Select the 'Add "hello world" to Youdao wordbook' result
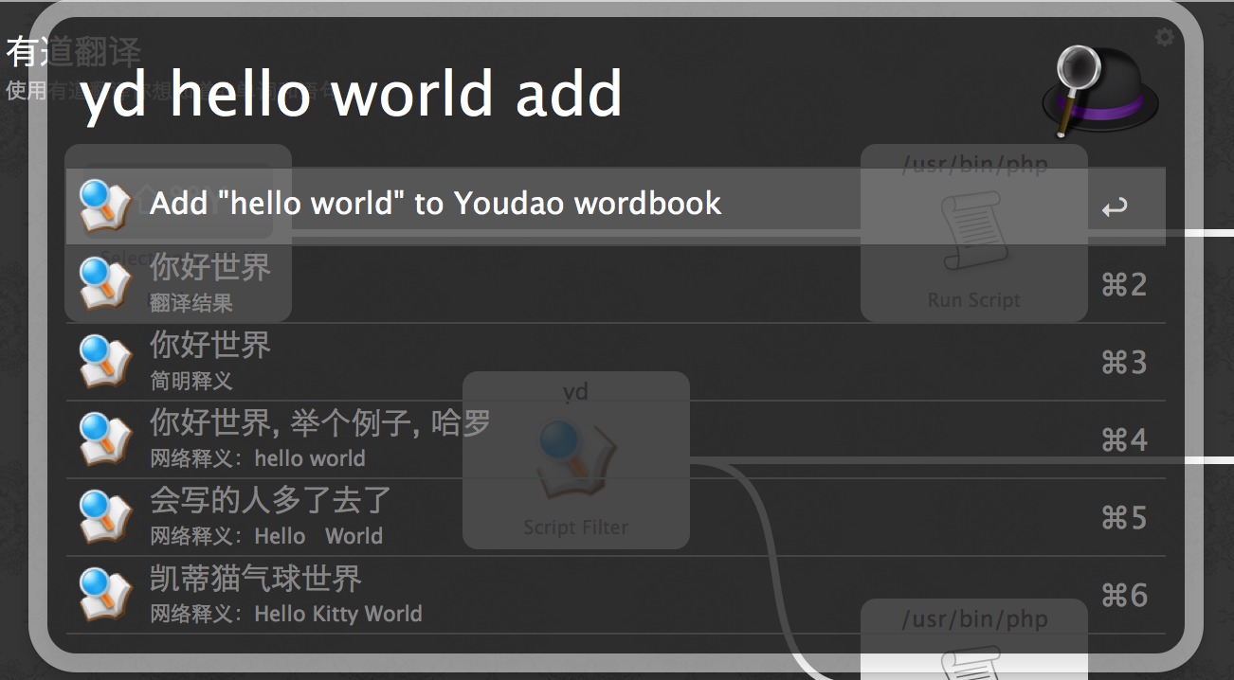The height and width of the screenshot is (680, 1234). (x=616, y=206)
